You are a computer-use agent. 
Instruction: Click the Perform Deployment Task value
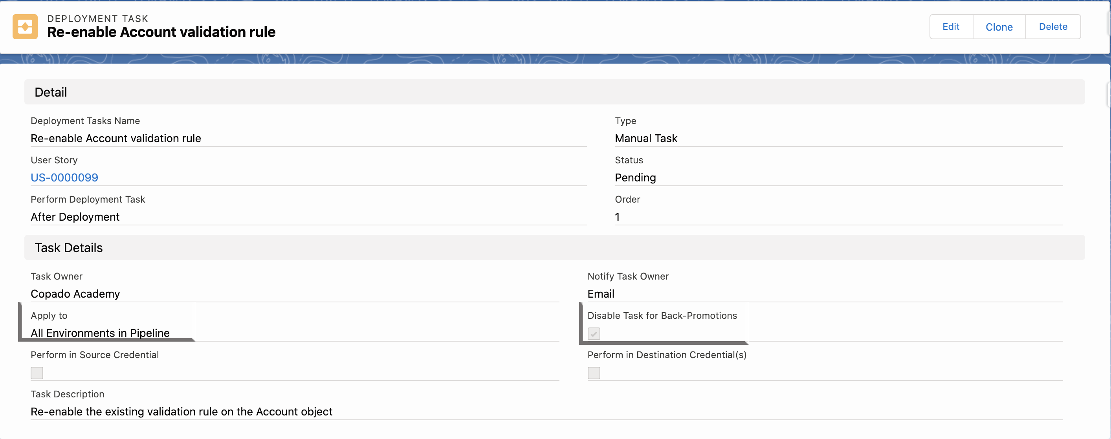point(75,217)
